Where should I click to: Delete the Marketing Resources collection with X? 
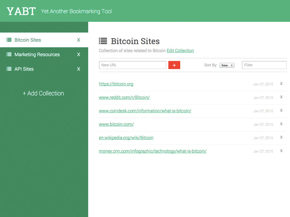[x=79, y=55]
